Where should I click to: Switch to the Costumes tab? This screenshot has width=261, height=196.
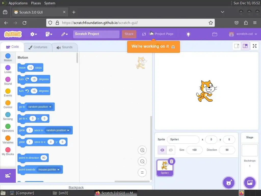[38, 47]
